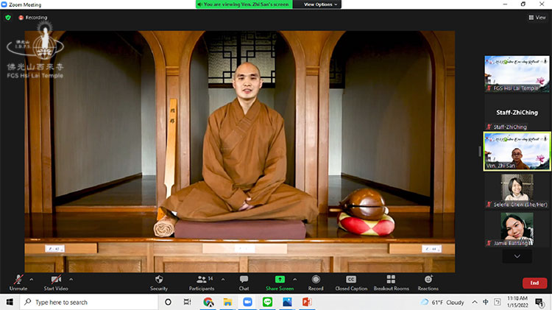Open the Reactions menu
Screen dimensions: 552x310
click(428, 283)
